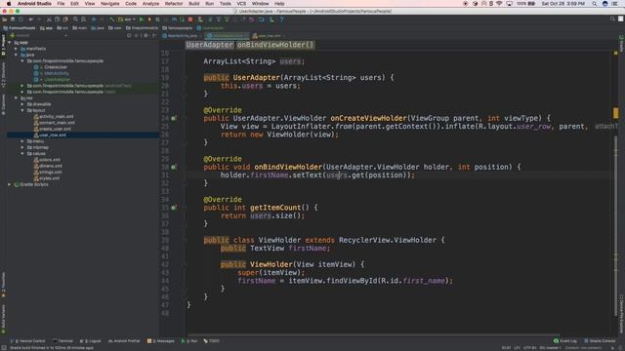The width and height of the screenshot is (625, 351).
Task: Collapse the values folder node
Action: 22,154
